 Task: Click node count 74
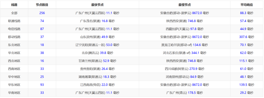click(42, 21)
